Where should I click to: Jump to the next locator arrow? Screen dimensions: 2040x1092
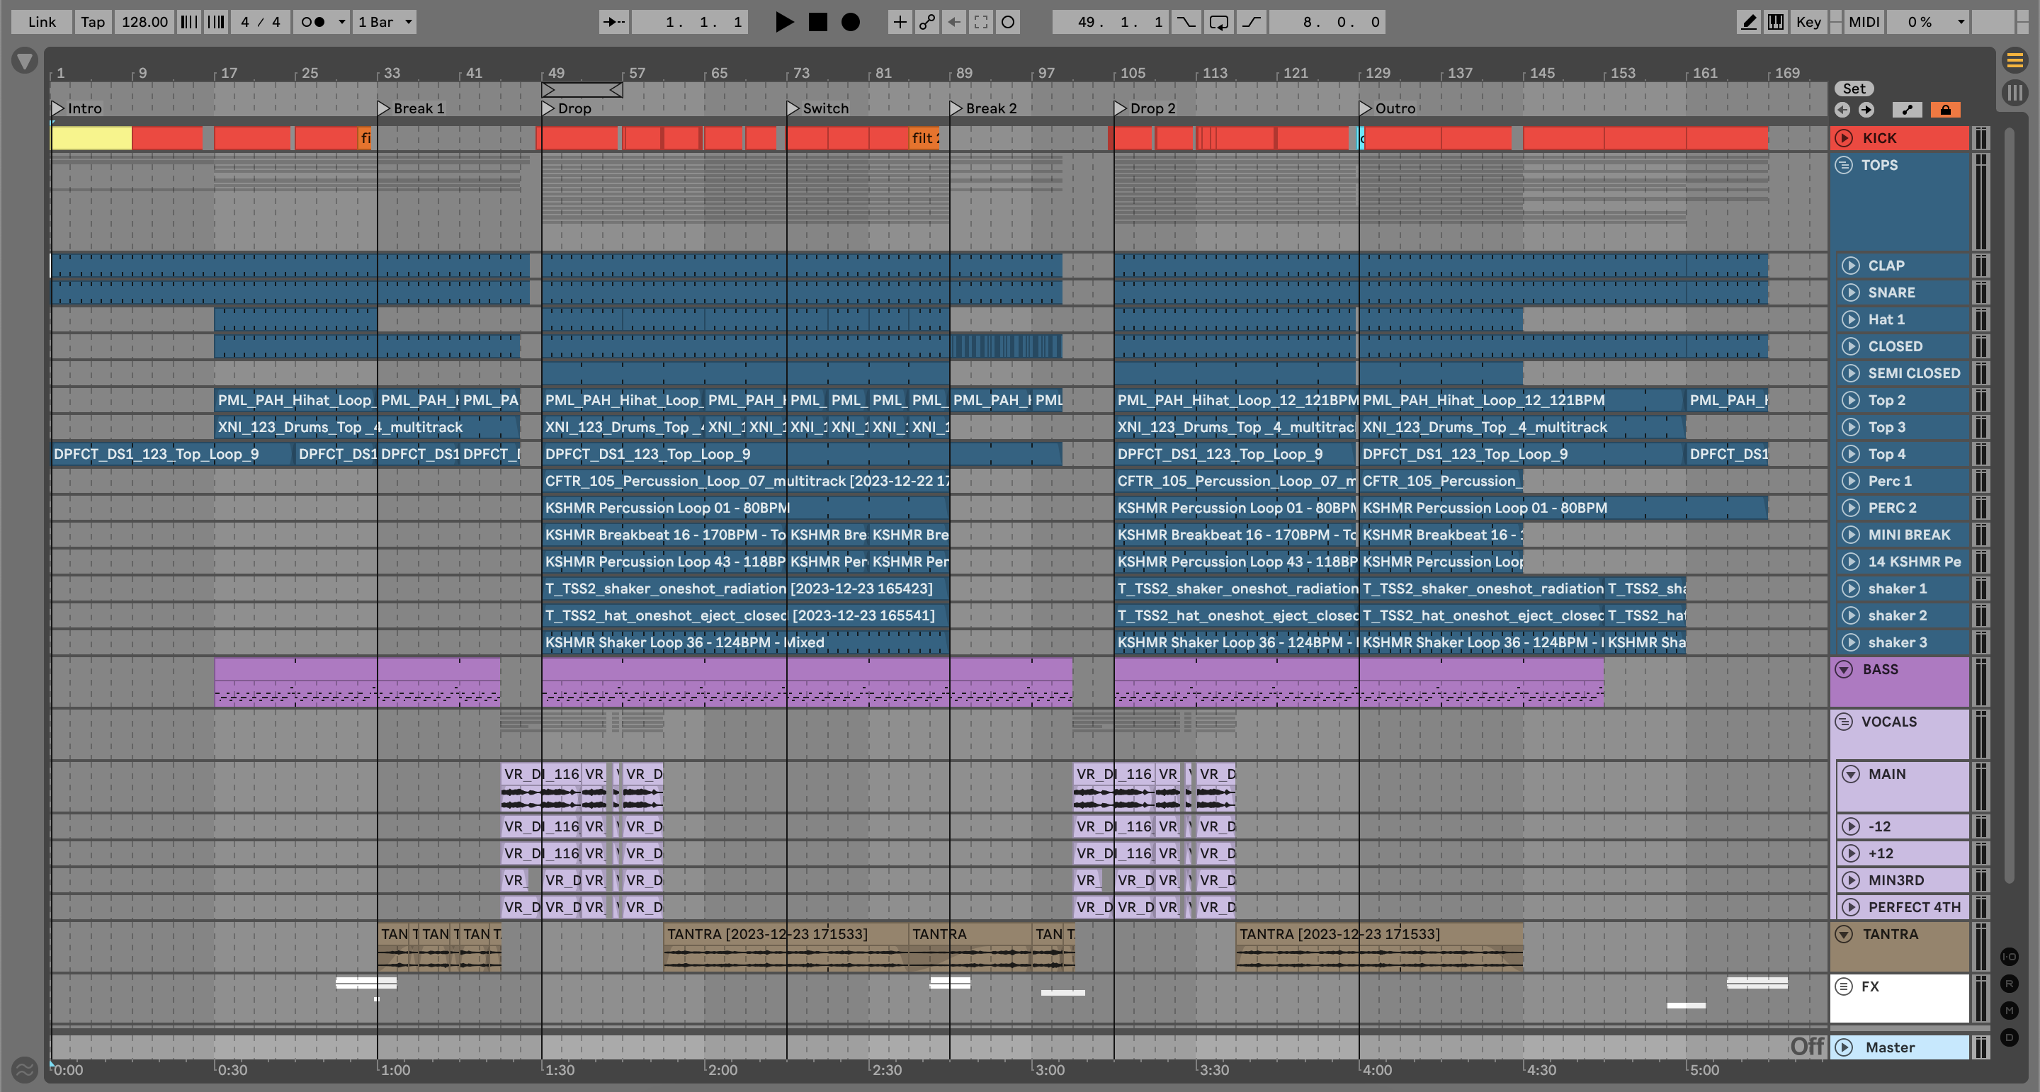pos(1866,110)
